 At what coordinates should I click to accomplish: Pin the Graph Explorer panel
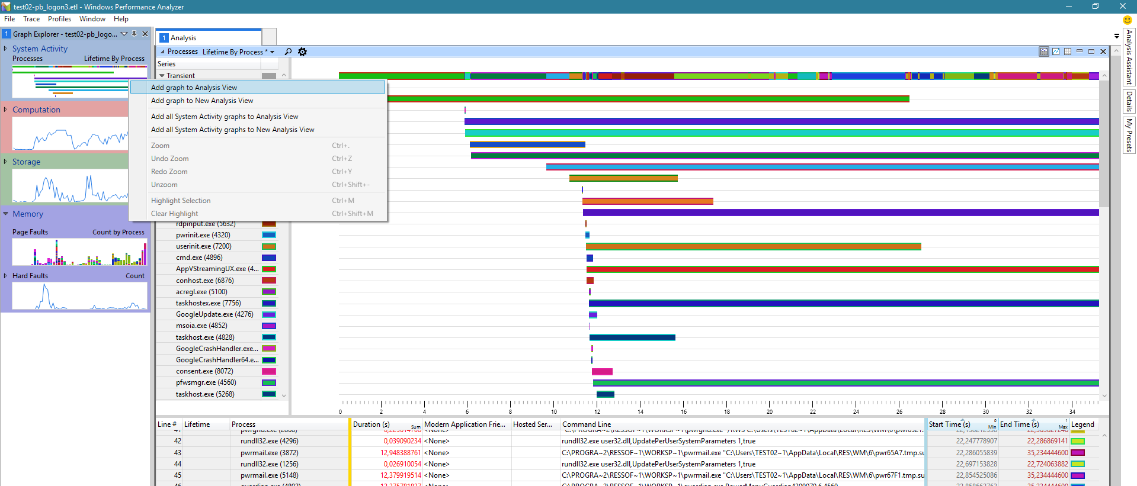click(134, 34)
